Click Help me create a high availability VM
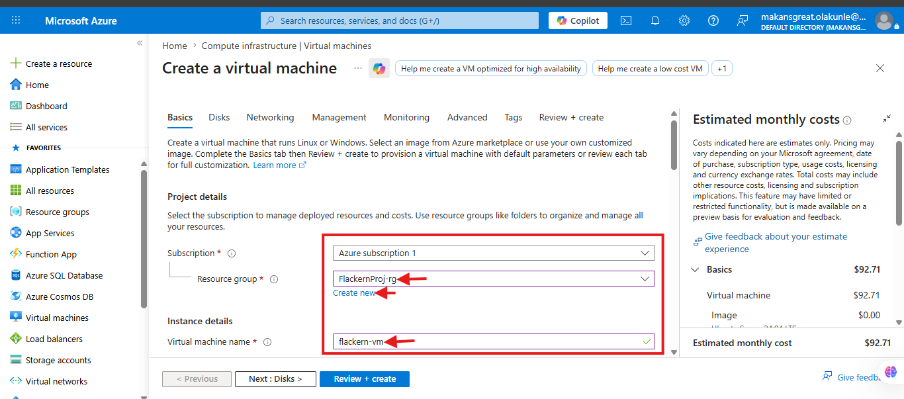This screenshot has height=399, width=904. click(x=491, y=68)
